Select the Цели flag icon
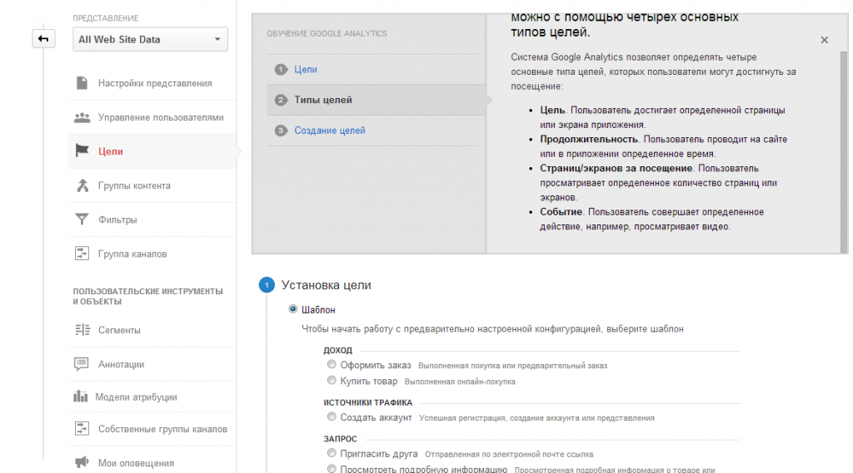853x473 pixels. click(x=82, y=150)
